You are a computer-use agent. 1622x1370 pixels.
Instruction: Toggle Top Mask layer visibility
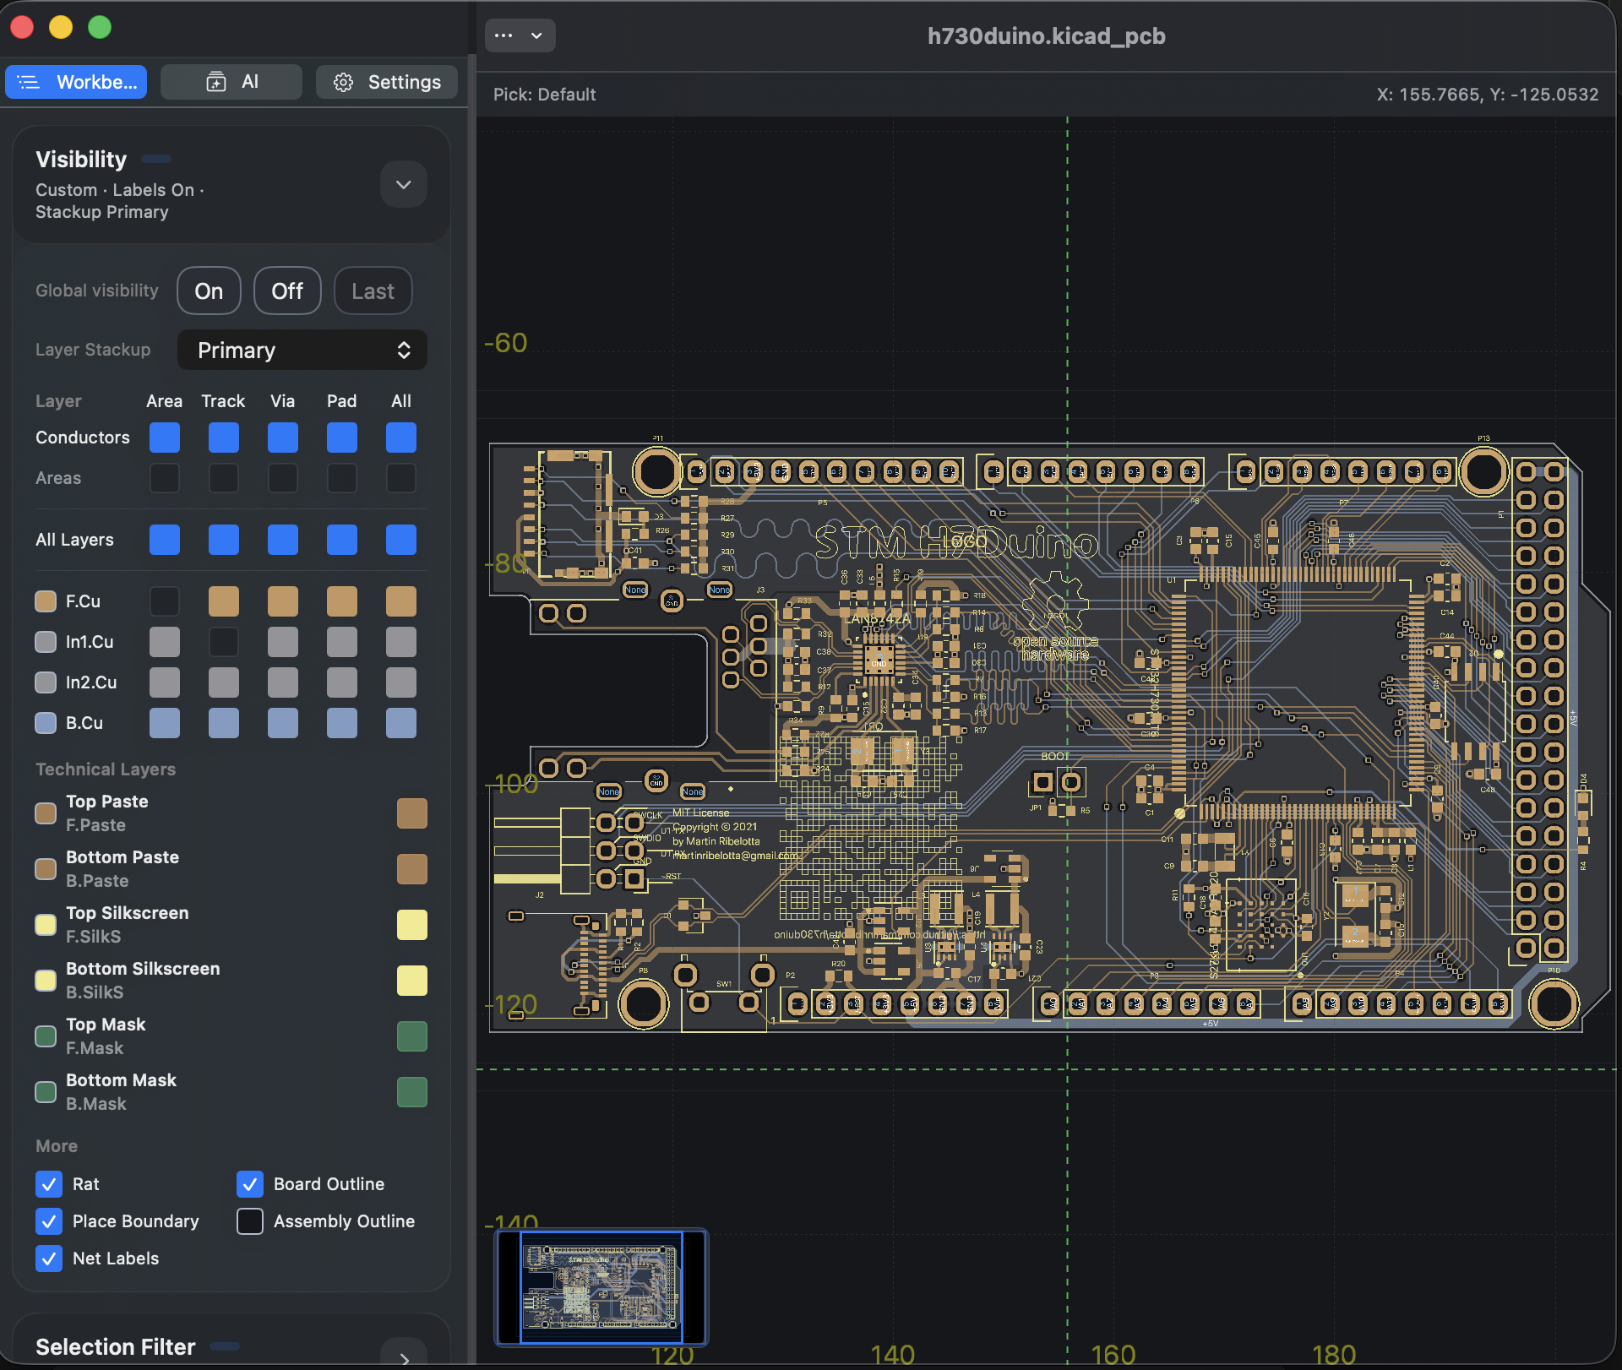(x=412, y=1036)
